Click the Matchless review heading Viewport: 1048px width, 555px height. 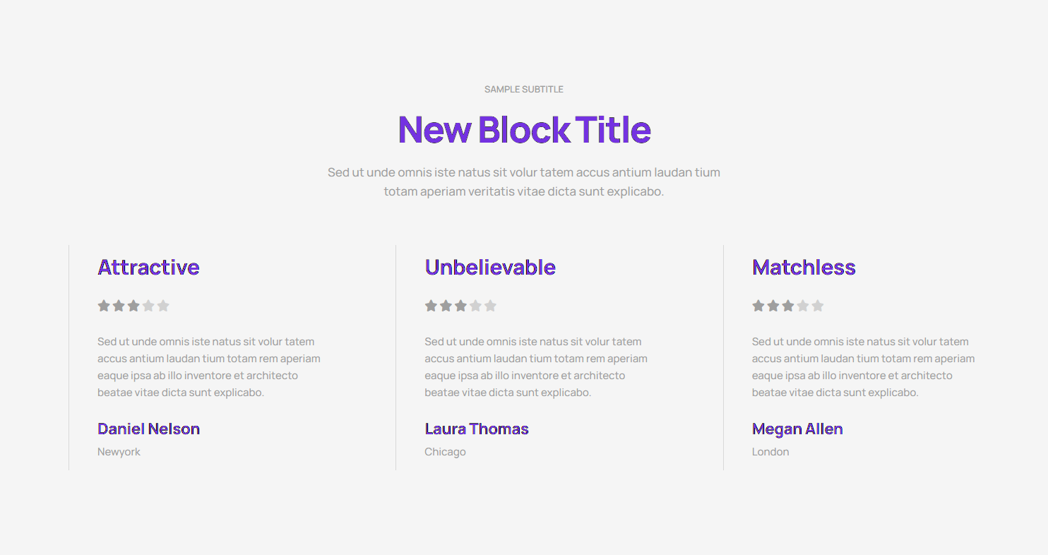(804, 268)
